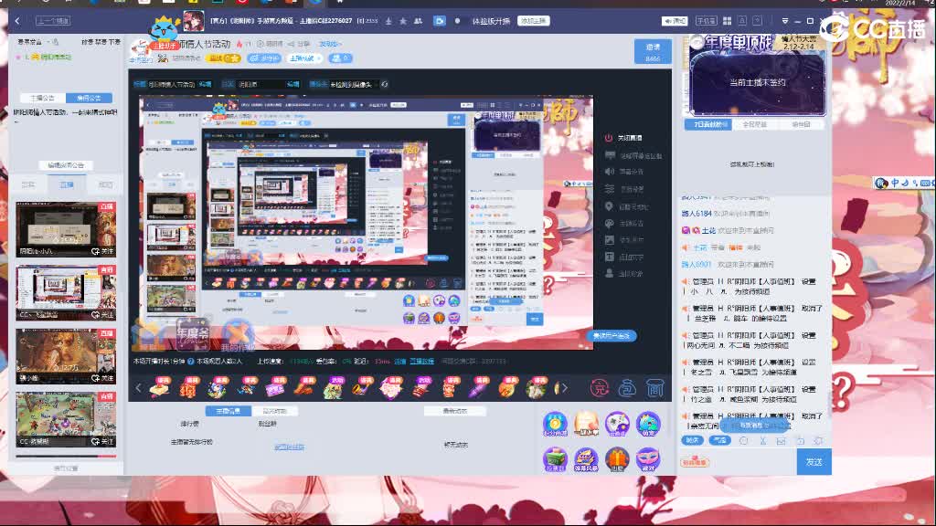Click the 邀请 invite button
Screen dimensions: 936x526
pos(653,52)
